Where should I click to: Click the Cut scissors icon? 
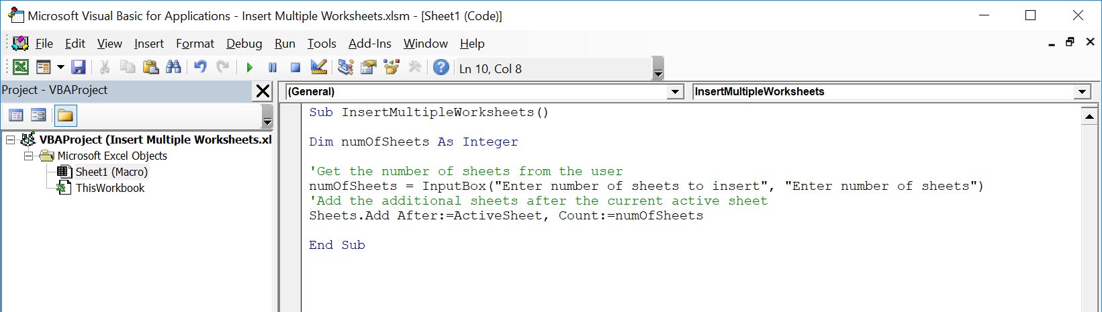pyautogui.click(x=104, y=67)
